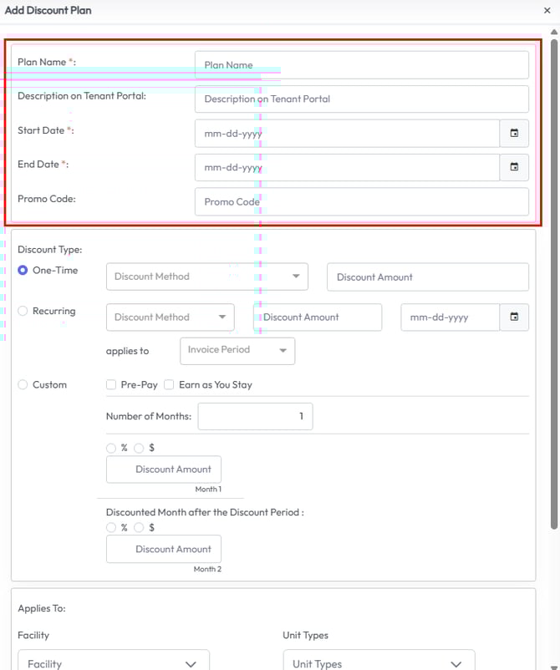The width and height of the screenshot is (560, 670).
Task: Close the Add Discount Plan dialog
Action: [547, 11]
